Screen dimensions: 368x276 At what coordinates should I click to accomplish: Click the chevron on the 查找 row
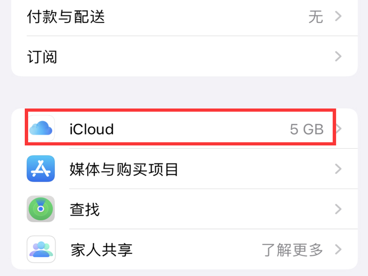coord(339,210)
